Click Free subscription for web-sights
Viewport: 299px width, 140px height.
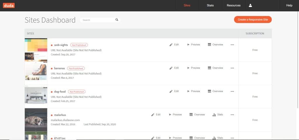click(x=255, y=50)
